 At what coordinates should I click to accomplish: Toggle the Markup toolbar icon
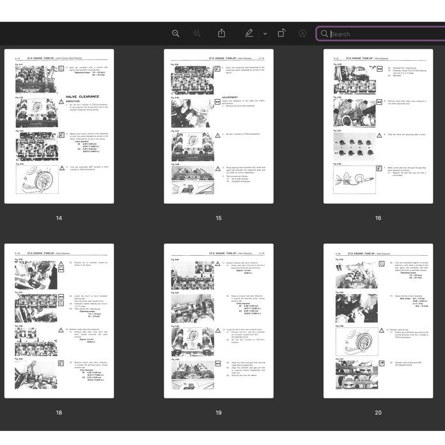tap(302, 33)
